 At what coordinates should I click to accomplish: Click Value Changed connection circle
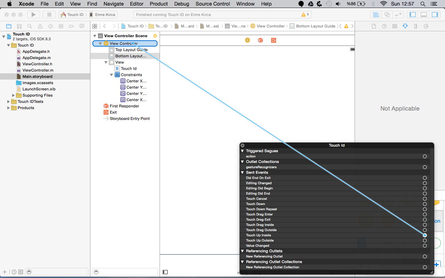(425, 246)
